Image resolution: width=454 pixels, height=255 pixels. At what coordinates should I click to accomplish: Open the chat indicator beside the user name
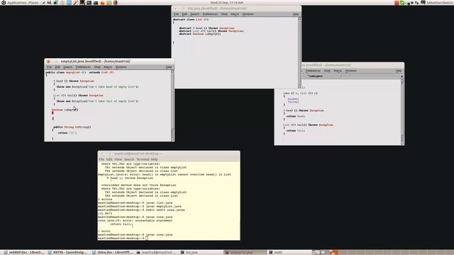click(423, 3)
